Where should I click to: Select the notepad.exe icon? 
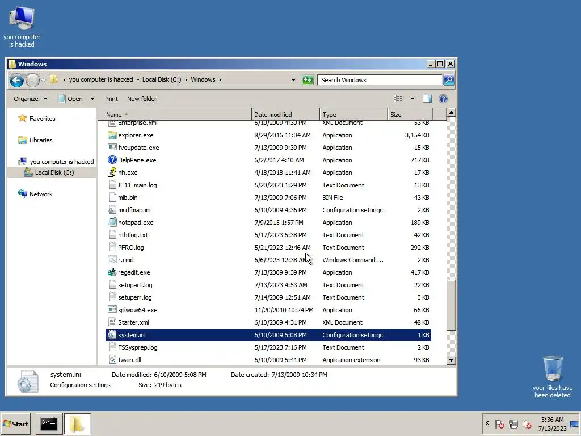[x=112, y=223]
